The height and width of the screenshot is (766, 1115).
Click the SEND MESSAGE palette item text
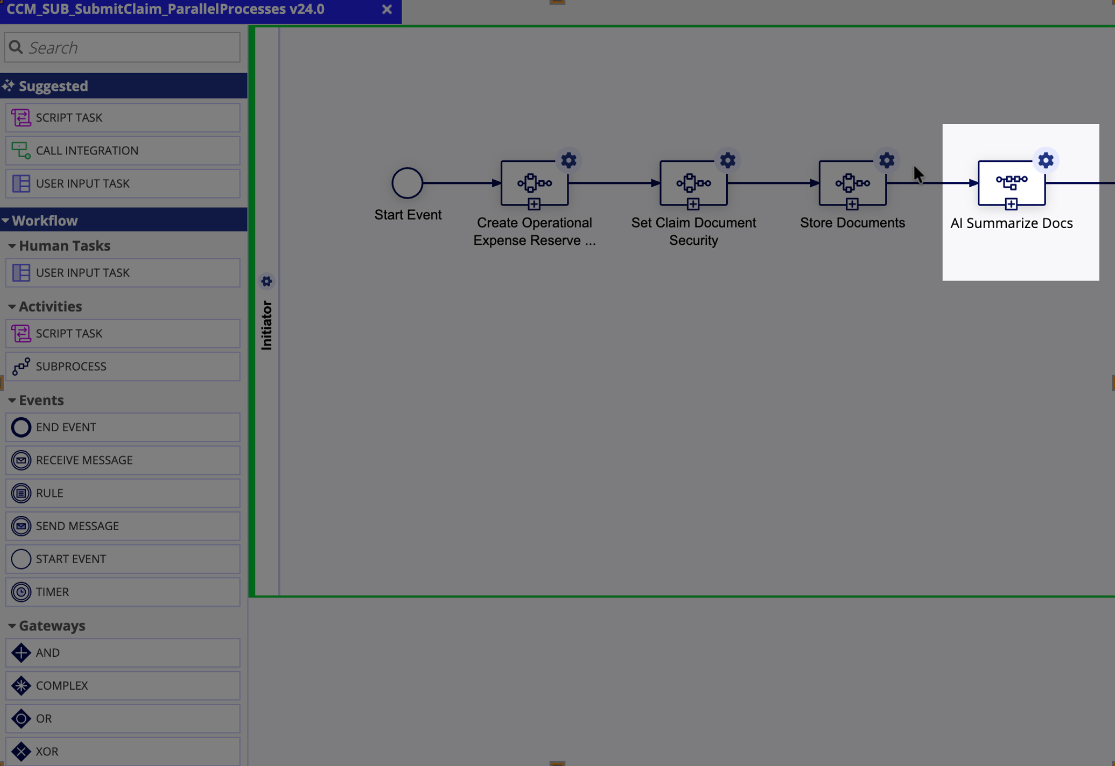click(77, 526)
